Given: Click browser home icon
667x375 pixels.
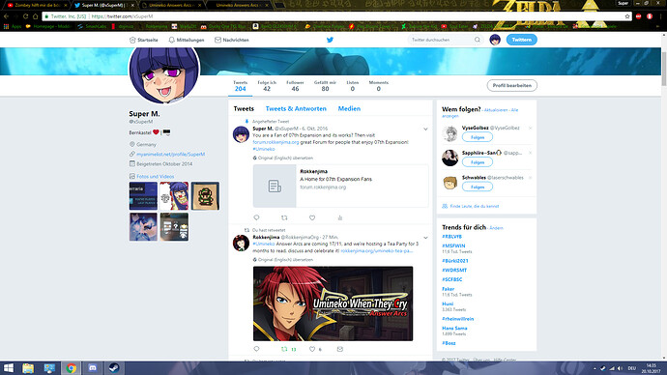Looking at the screenshot, I should pyautogui.click(x=36, y=16).
